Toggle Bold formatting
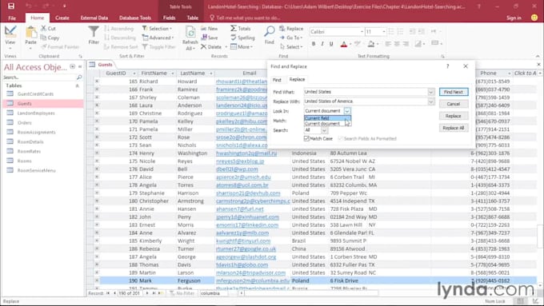The height and width of the screenshot is (306, 544). tap(314, 44)
